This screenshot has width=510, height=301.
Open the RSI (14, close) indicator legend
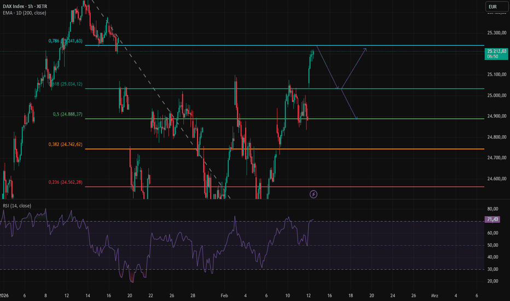click(17, 206)
